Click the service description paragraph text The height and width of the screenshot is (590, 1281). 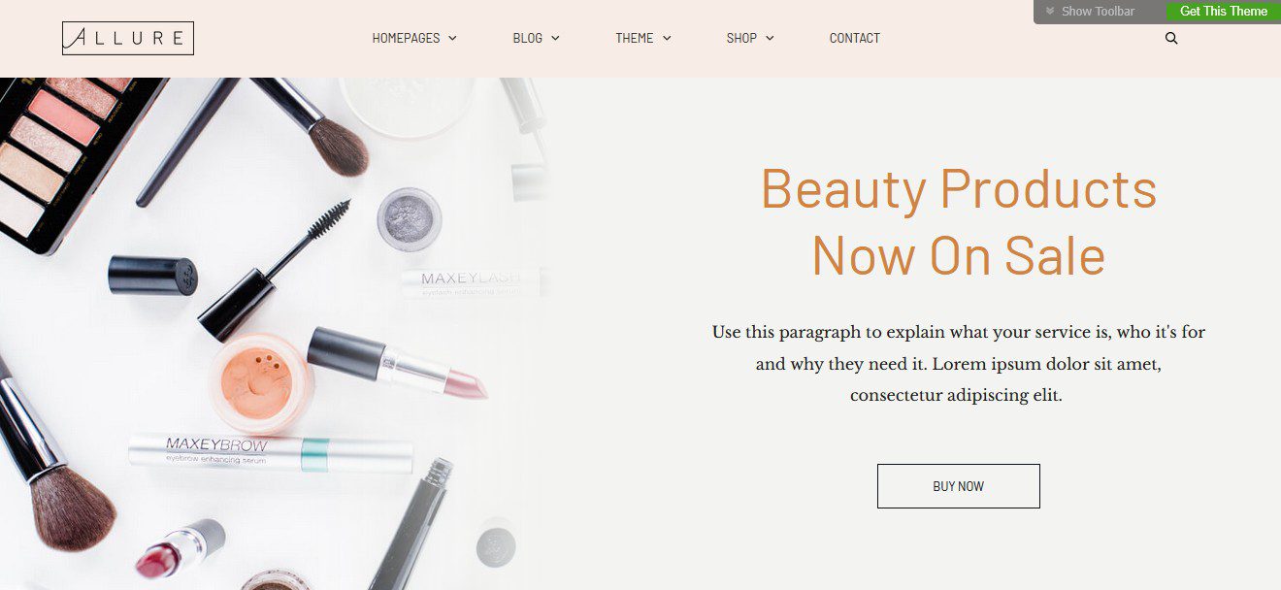[959, 364]
